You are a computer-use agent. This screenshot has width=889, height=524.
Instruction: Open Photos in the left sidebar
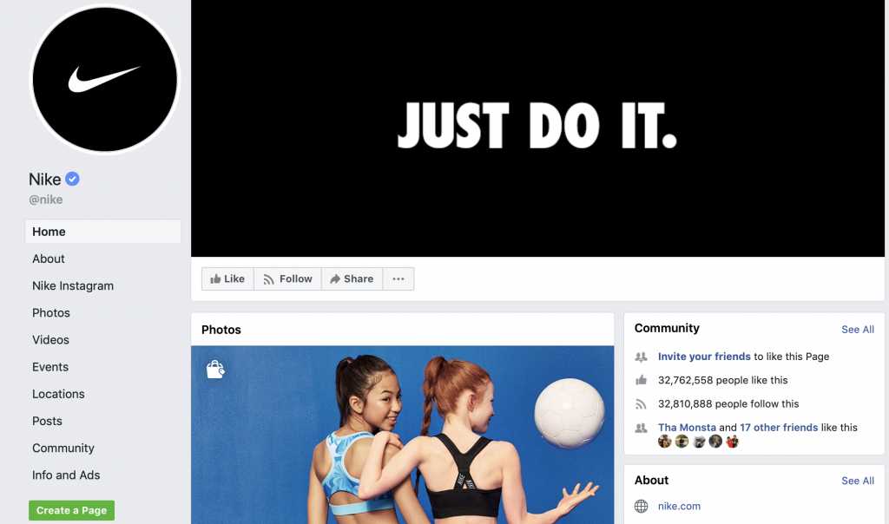(x=51, y=312)
